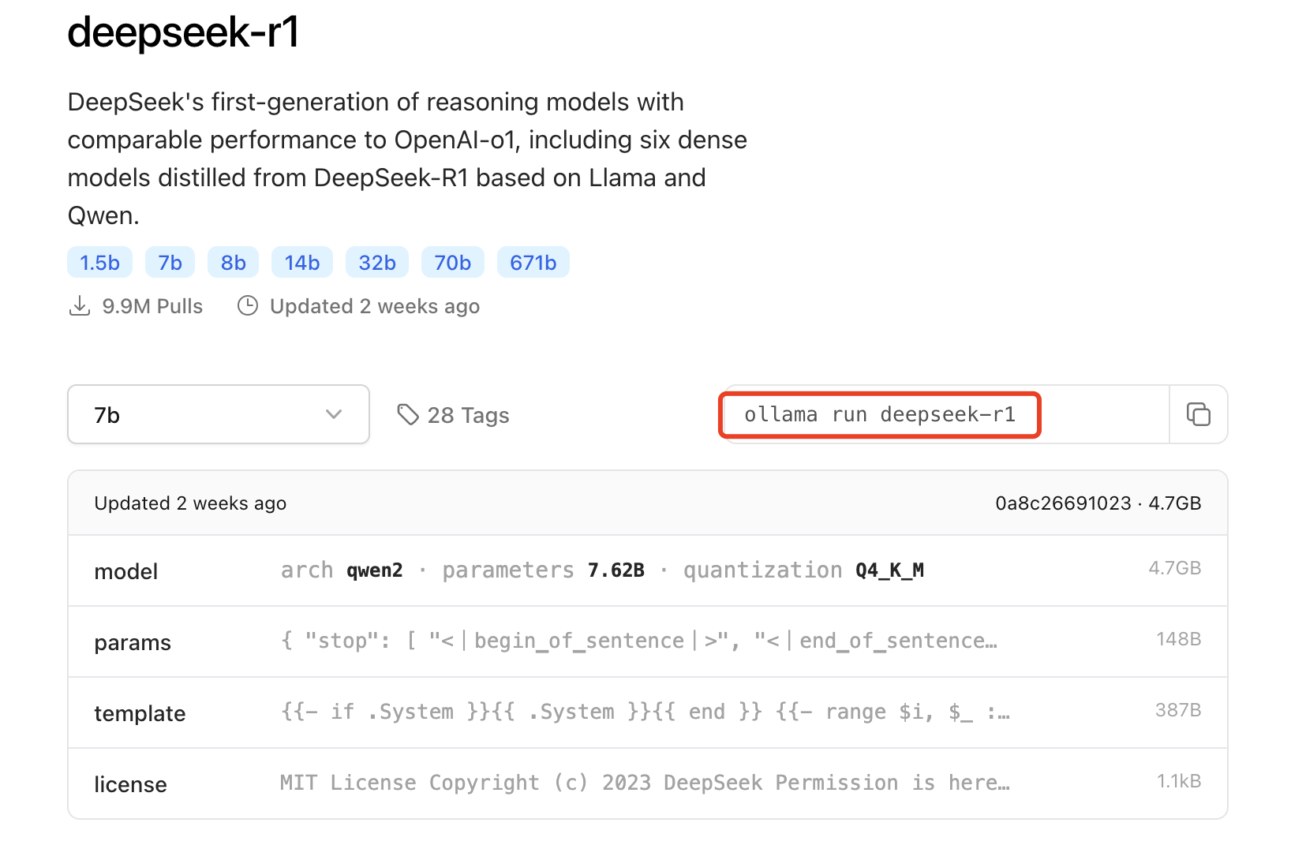Click the template code preview text

pyautogui.click(x=645, y=712)
